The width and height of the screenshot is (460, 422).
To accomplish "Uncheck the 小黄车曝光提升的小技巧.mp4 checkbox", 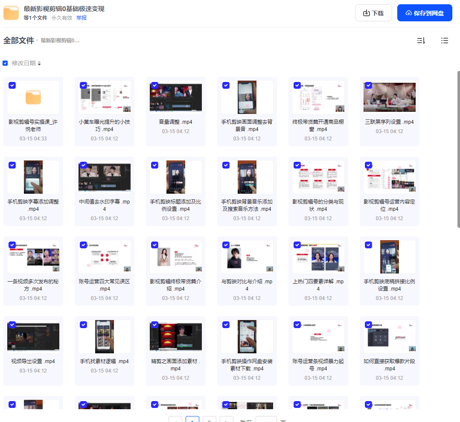I will point(83,85).
